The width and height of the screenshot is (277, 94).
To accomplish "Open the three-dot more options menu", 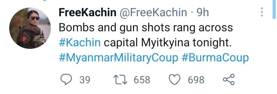I will coord(262,12).
